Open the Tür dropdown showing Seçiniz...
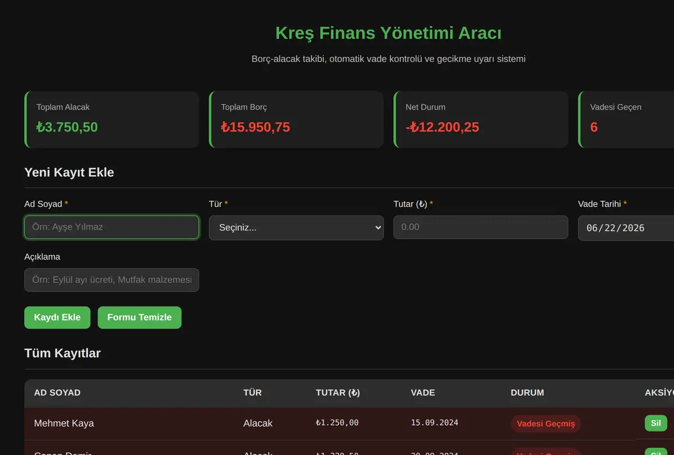The height and width of the screenshot is (455, 674). pos(296,228)
